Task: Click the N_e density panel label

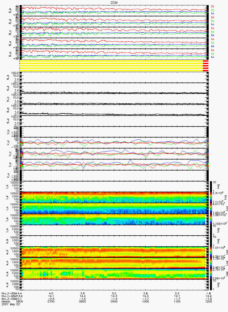Action: [x=8, y=110]
